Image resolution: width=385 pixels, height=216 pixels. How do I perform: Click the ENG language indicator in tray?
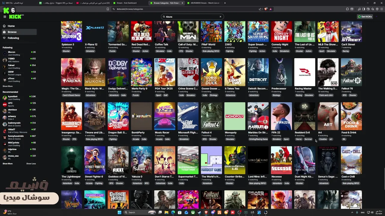(363, 212)
